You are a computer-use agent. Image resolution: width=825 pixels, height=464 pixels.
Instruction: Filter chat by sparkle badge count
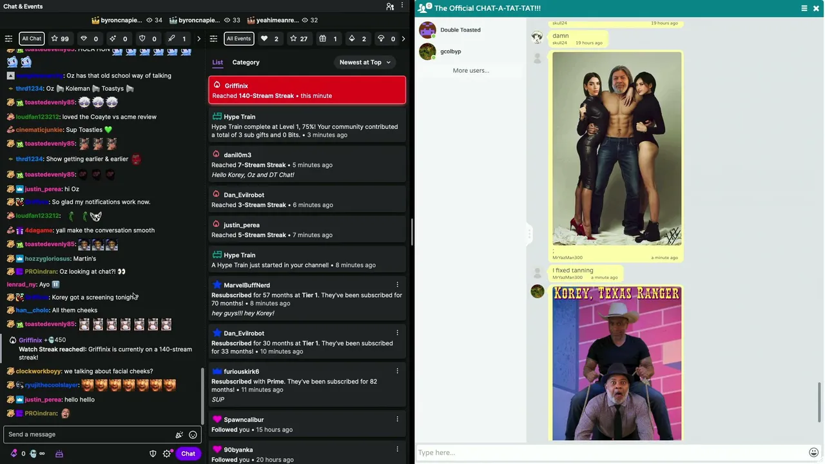119,39
